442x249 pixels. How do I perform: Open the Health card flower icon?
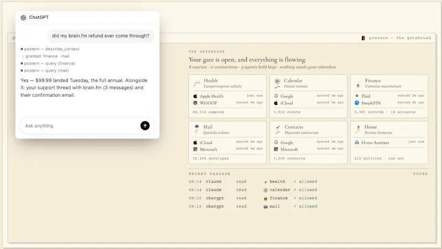click(197, 83)
